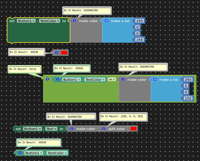Screen dimensions: 200x161
Task: Click last 255 number in equals block list
Action: 188,98
